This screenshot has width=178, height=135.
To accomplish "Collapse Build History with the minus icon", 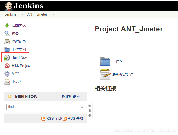I will pos(79,97).
